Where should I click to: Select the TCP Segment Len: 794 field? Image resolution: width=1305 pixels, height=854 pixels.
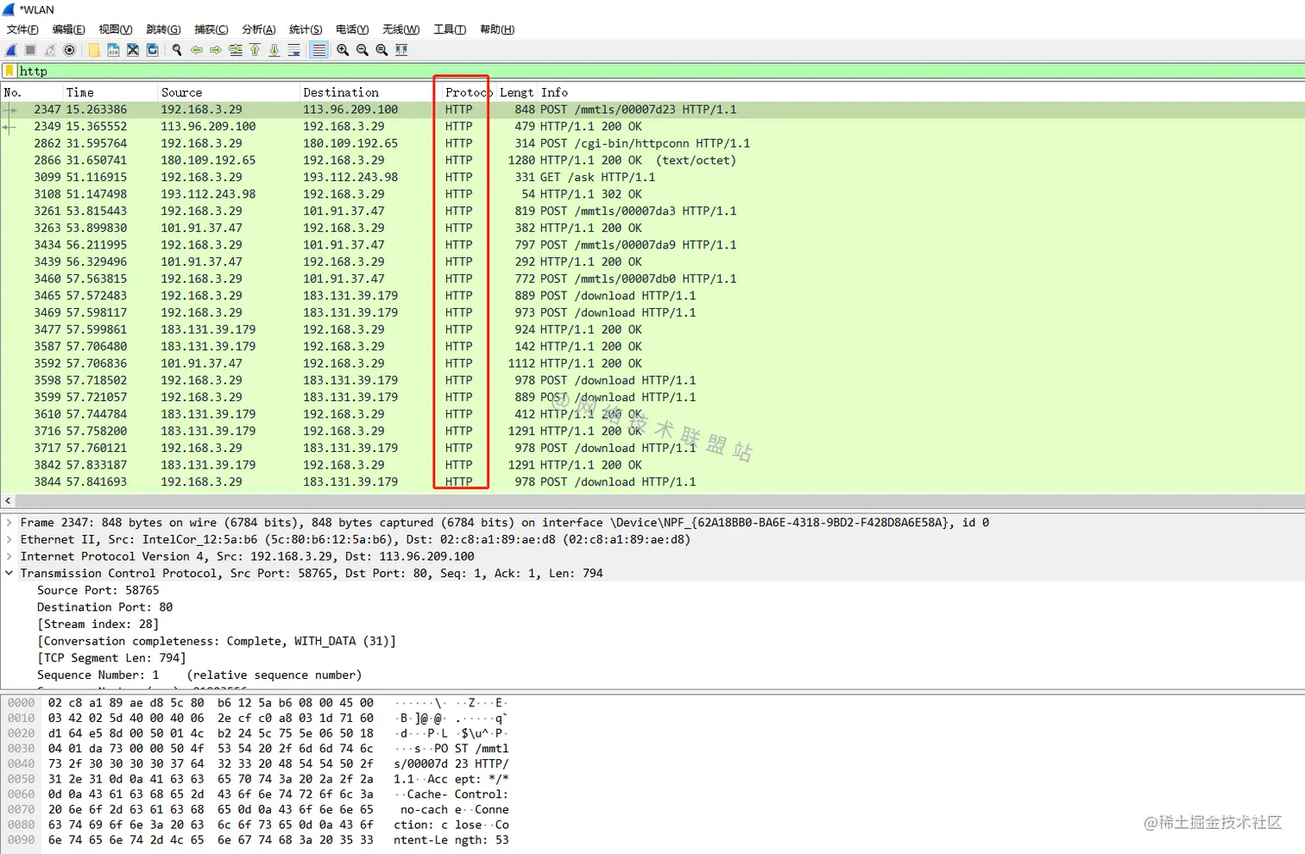[x=111, y=658]
